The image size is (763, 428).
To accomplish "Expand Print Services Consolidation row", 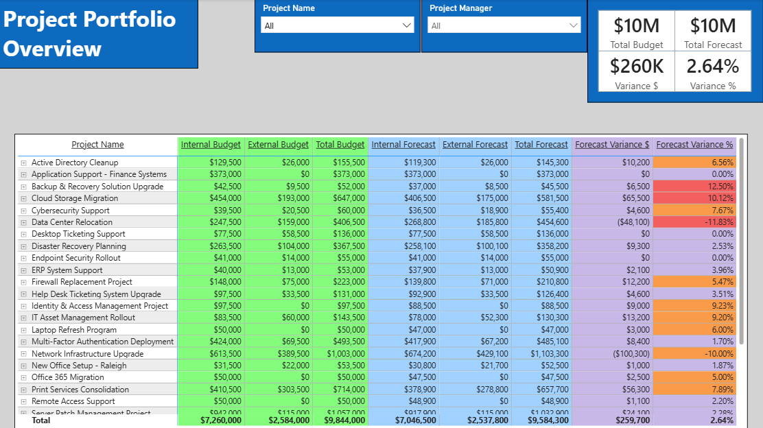I will coord(23,390).
